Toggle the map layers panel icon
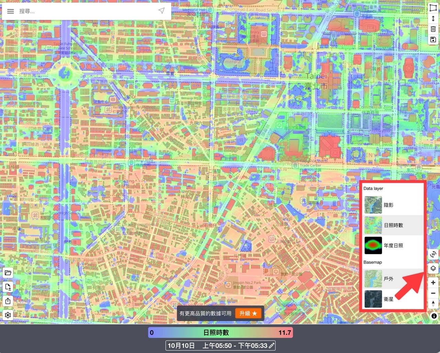 (433, 269)
